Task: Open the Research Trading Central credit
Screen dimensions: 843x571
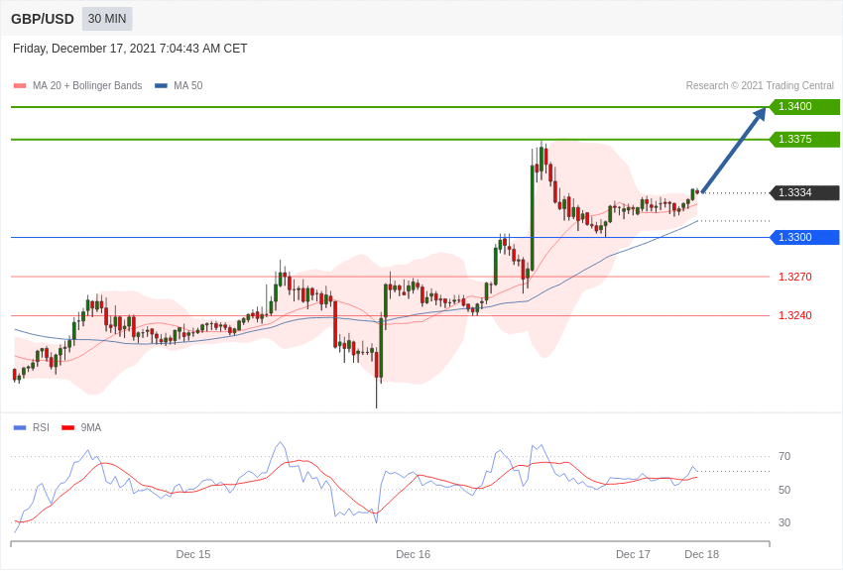Action: 760,86
